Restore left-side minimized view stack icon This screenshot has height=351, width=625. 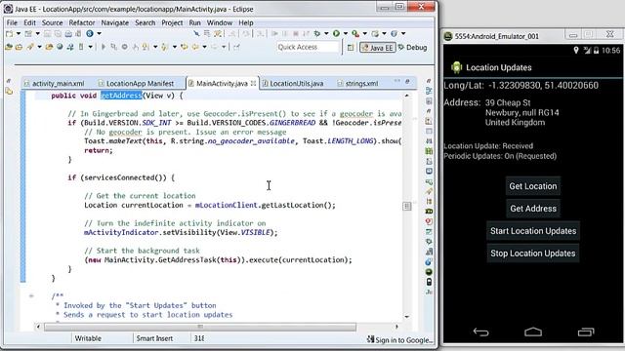click(x=9, y=81)
